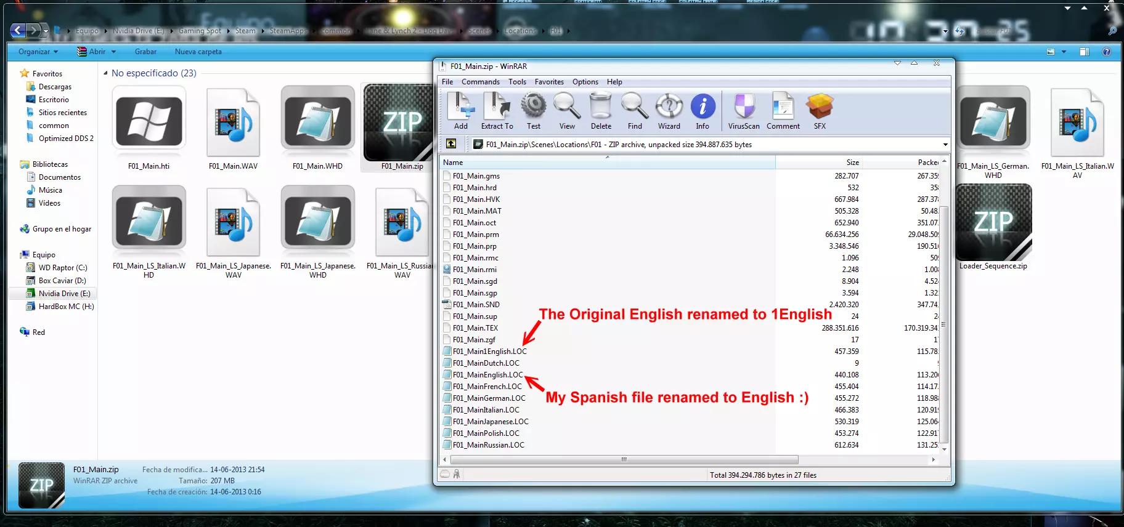Open the Favorites menu in WinRAR

coord(549,82)
